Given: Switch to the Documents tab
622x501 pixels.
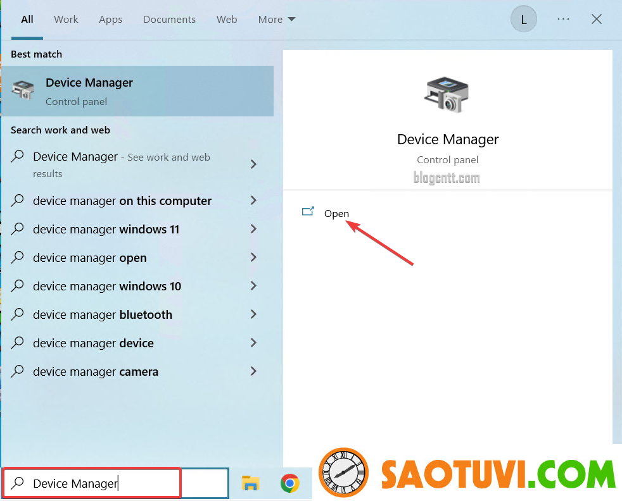Looking at the screenshot, I should coord(169,20).
